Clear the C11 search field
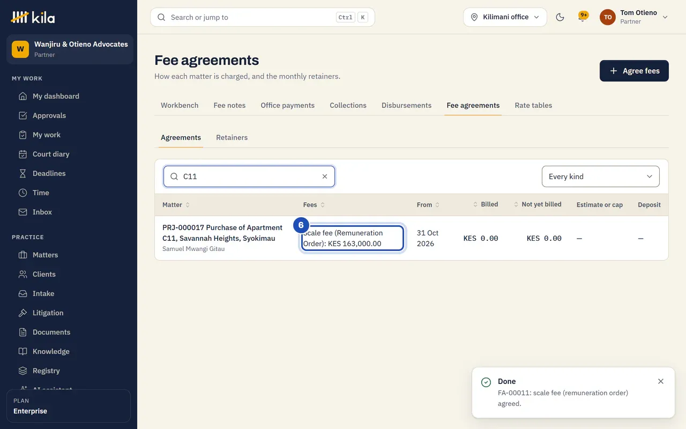Image resolution: width=686 pixels, height=429 pixels. point(325,176)
